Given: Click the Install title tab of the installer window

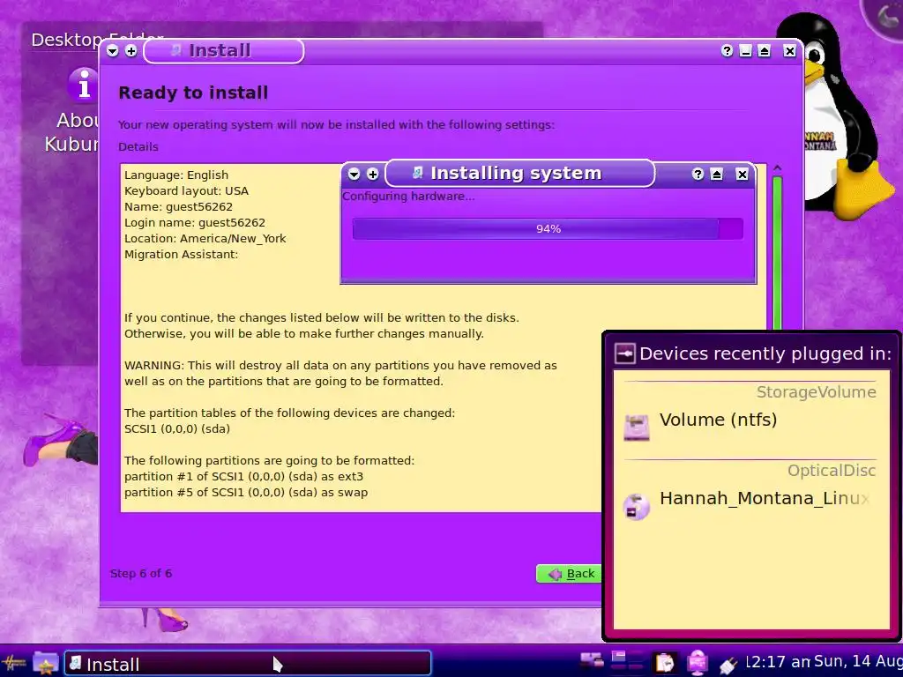Looking at the screenshot, I should coord(223,51).
